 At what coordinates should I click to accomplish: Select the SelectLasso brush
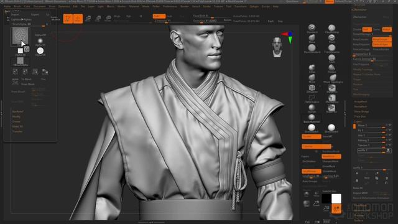click(312, 98)
